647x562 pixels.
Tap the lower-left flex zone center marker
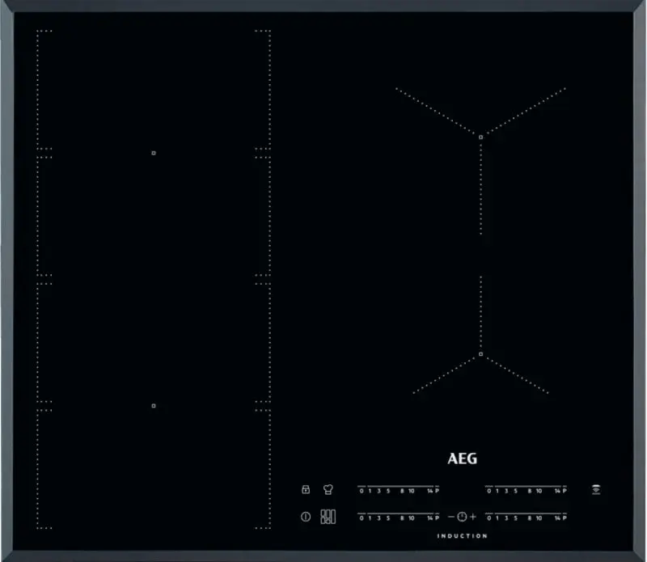(154, 406)
